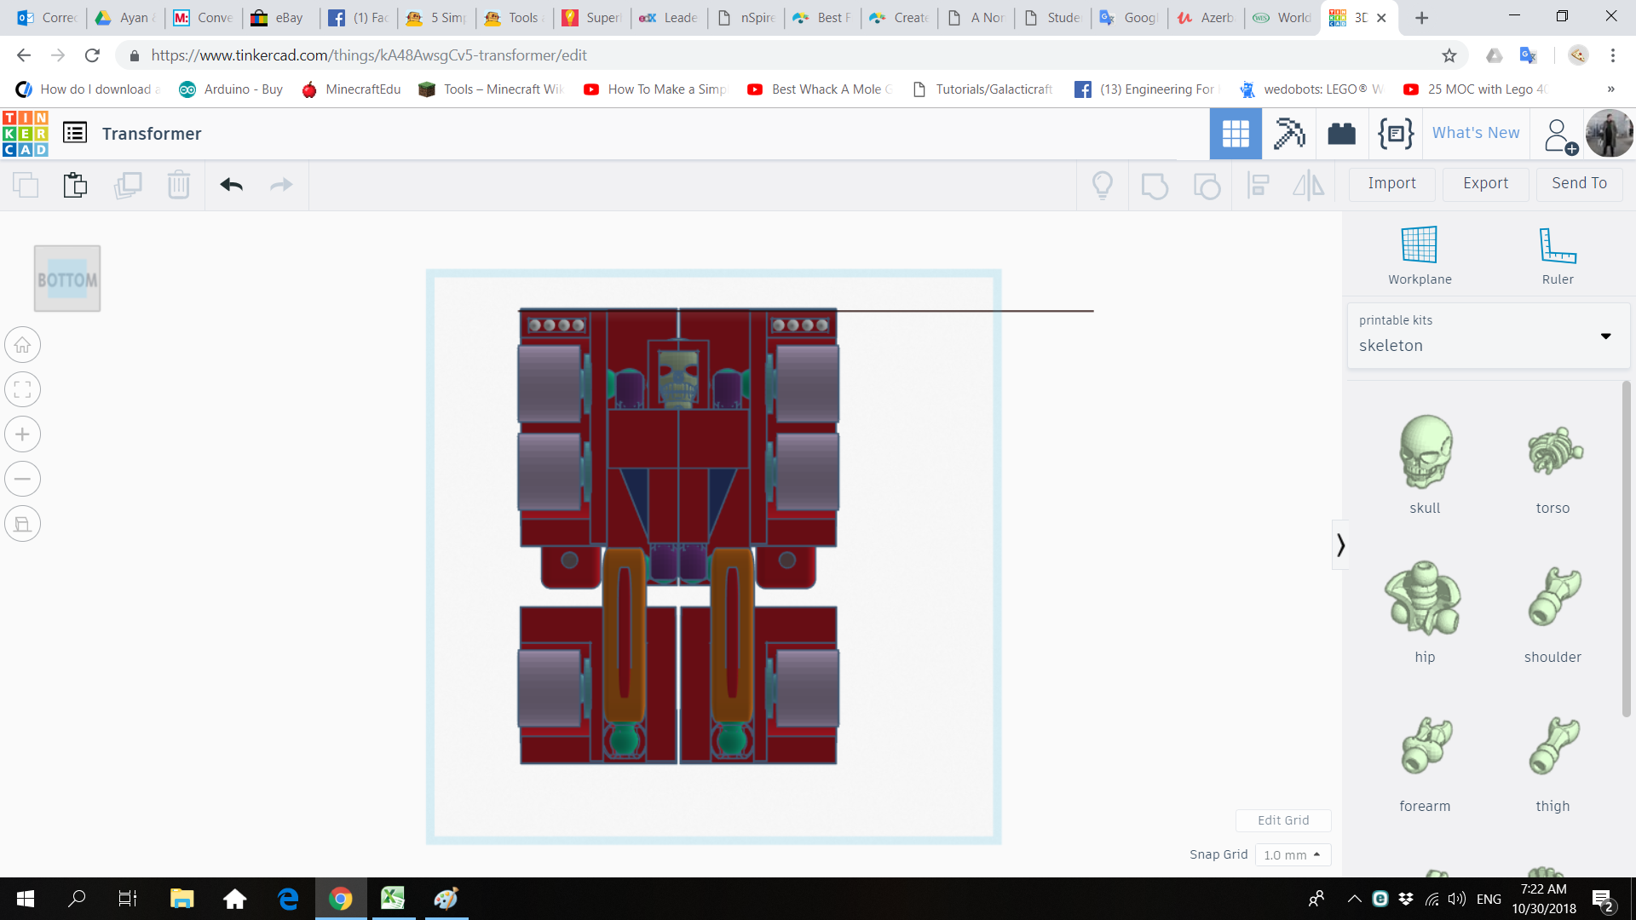Viewport: 1636px width, 920px height.
Task: Open What's New
Action: tap(1475, 133)
